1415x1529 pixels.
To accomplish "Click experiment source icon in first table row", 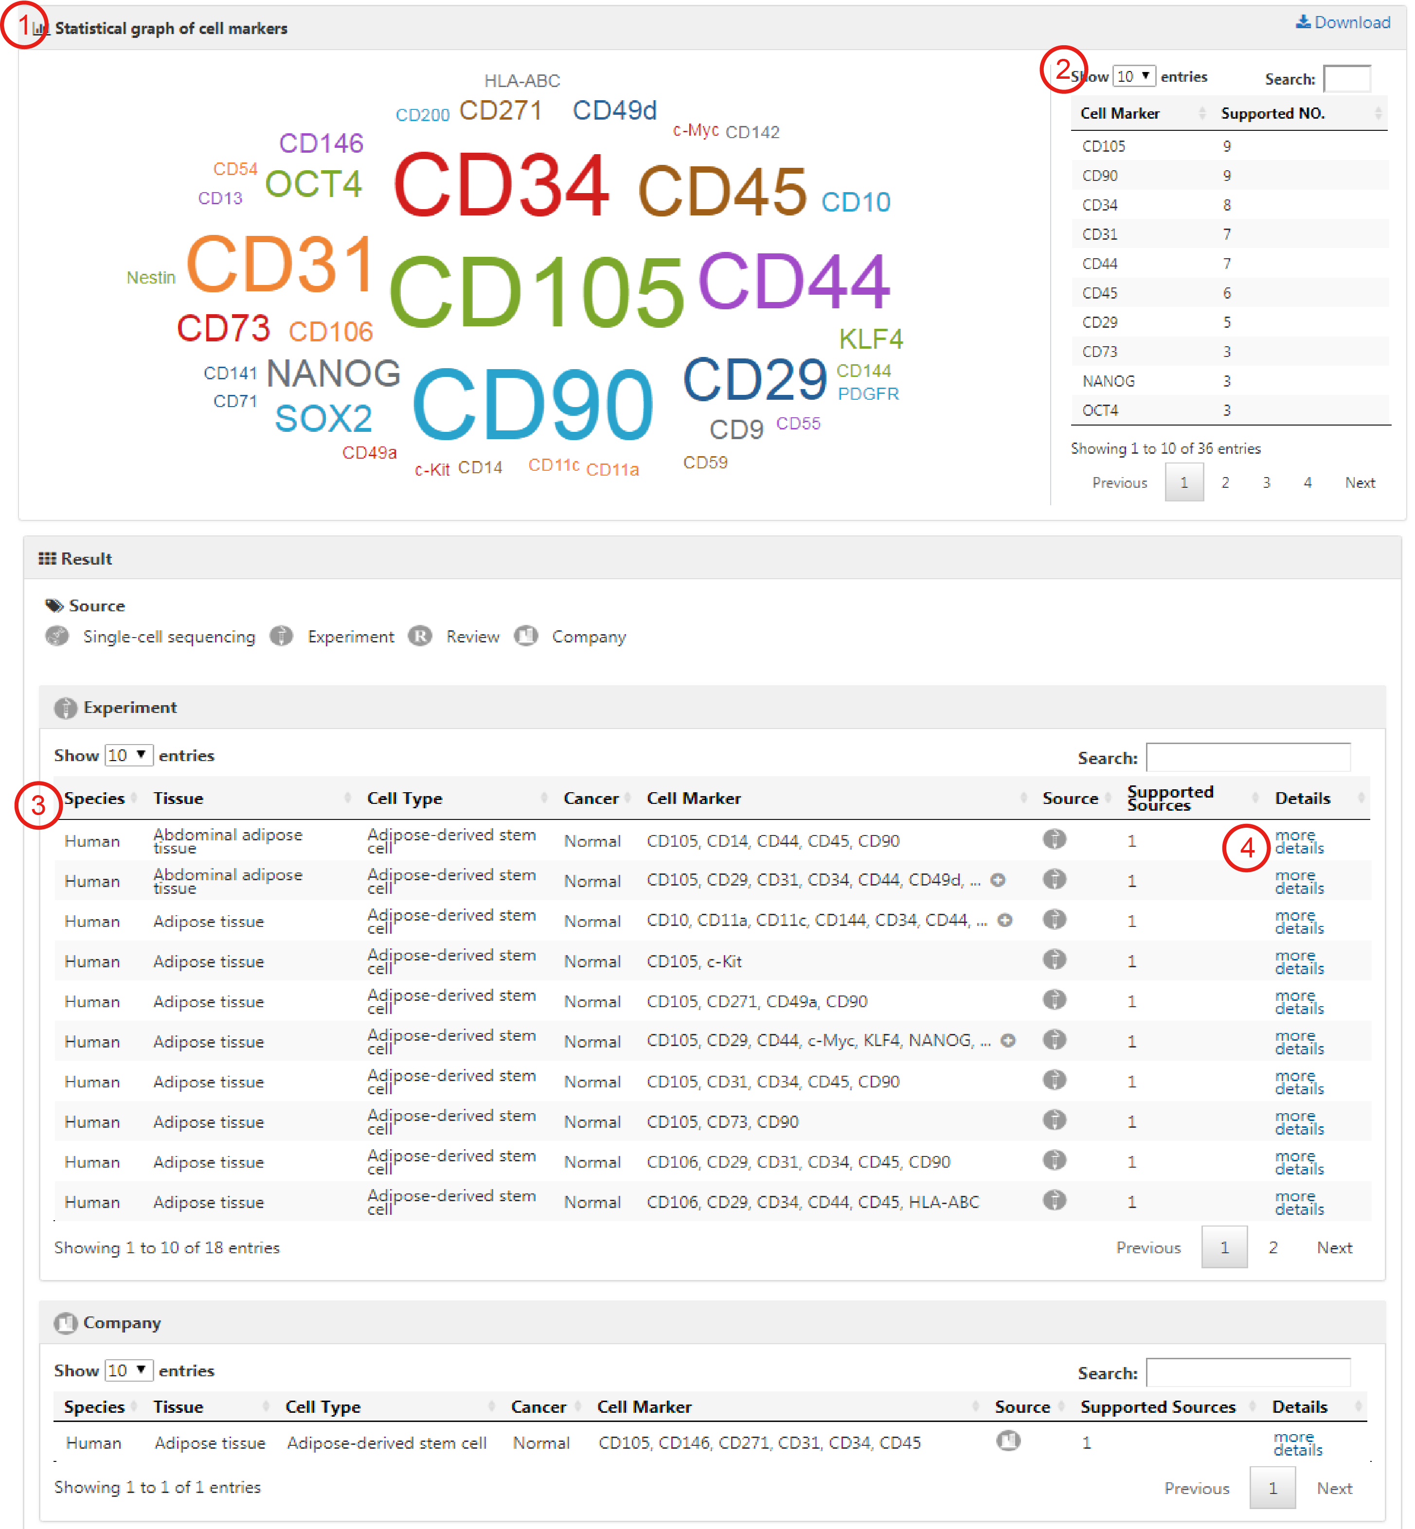I will (1055, 840).
